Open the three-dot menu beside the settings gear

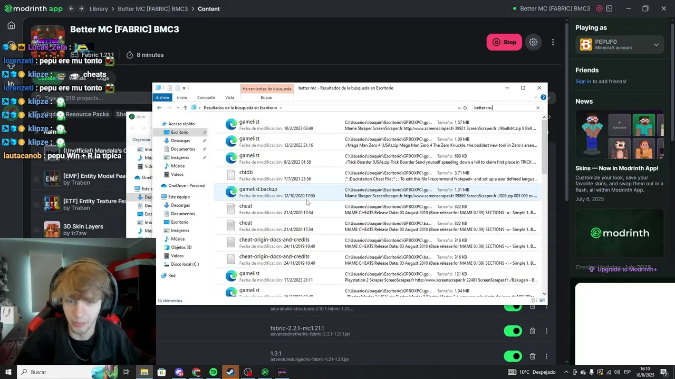553,42
